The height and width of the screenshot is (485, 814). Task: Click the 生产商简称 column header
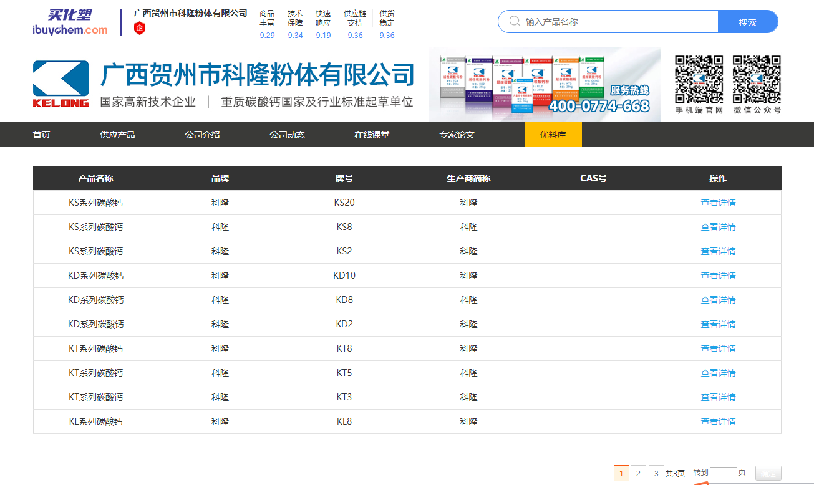point(469,178)
